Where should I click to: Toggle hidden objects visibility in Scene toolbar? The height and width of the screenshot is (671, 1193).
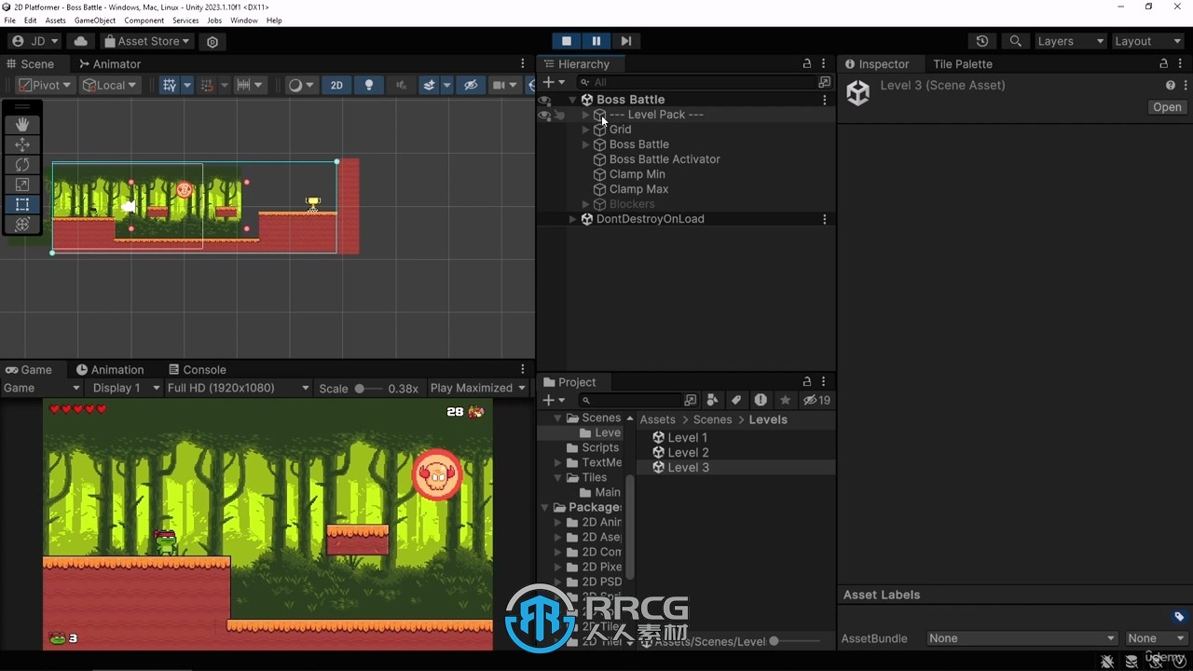tap(471, 85)
